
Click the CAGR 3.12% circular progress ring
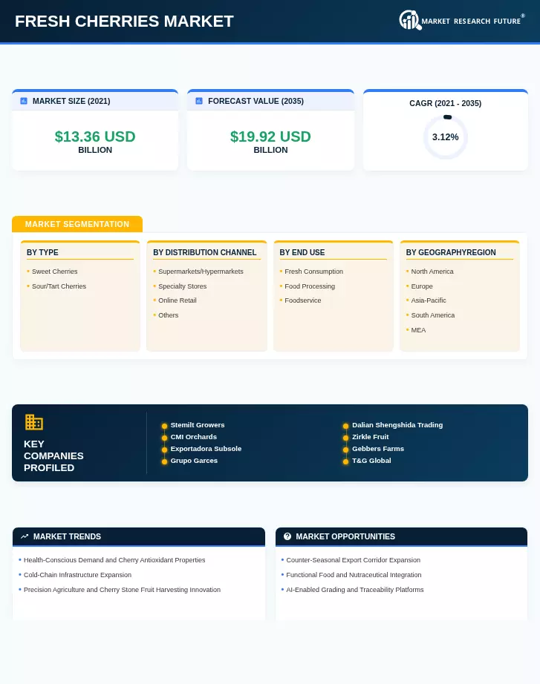[445, 137]
